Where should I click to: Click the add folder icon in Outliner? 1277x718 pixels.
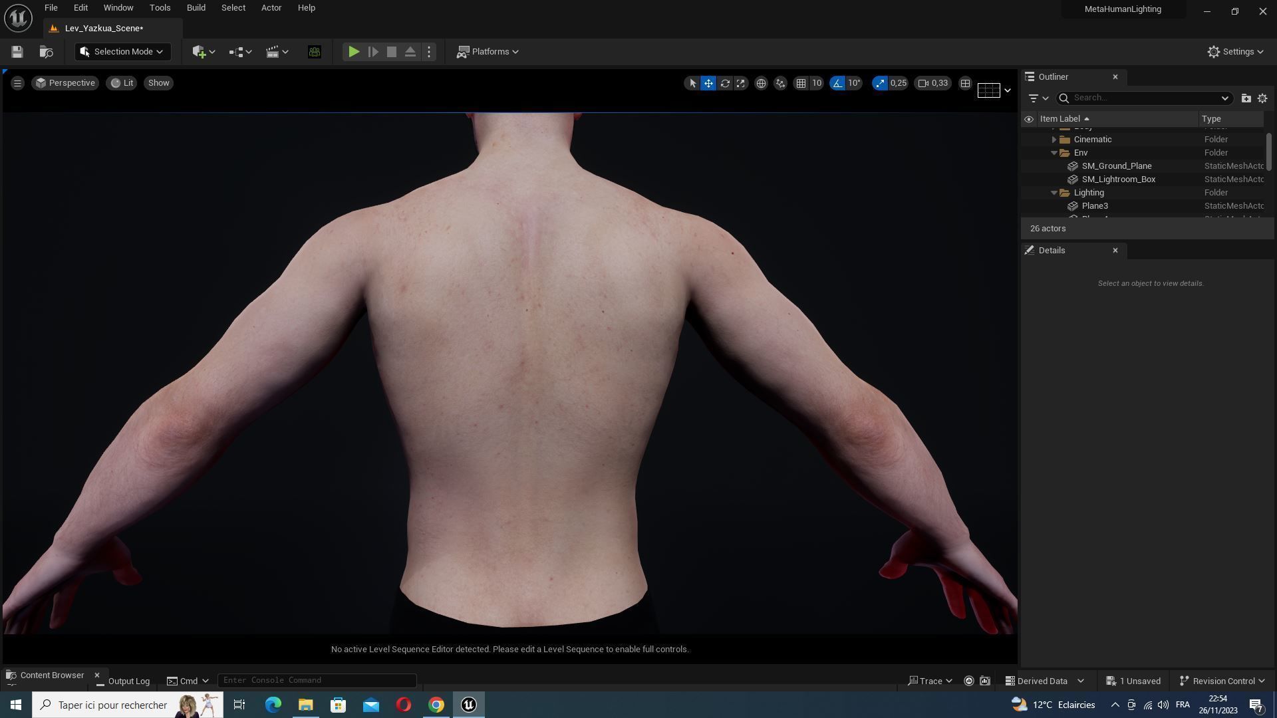(1246, 98)
